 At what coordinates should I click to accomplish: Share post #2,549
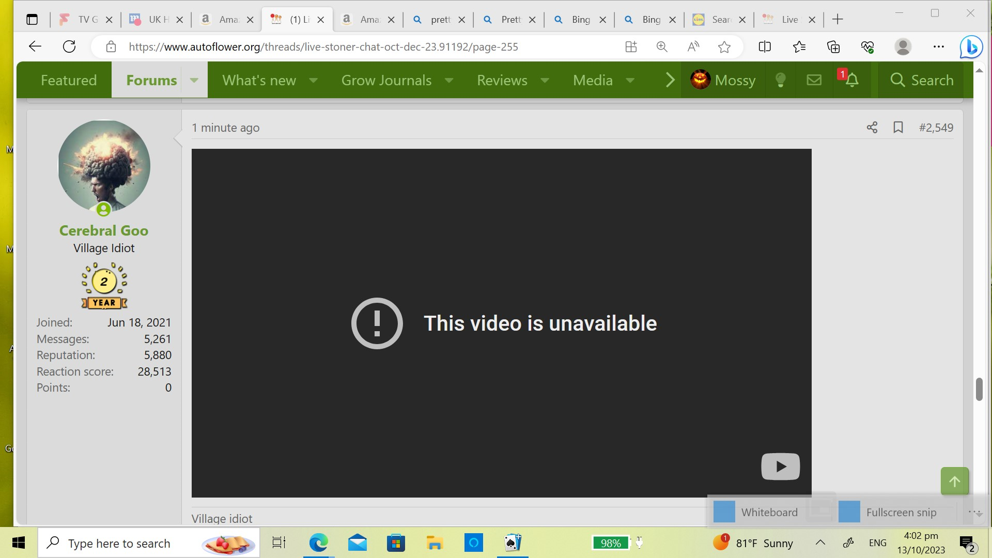pyautogui.click(x=872, y=128)
